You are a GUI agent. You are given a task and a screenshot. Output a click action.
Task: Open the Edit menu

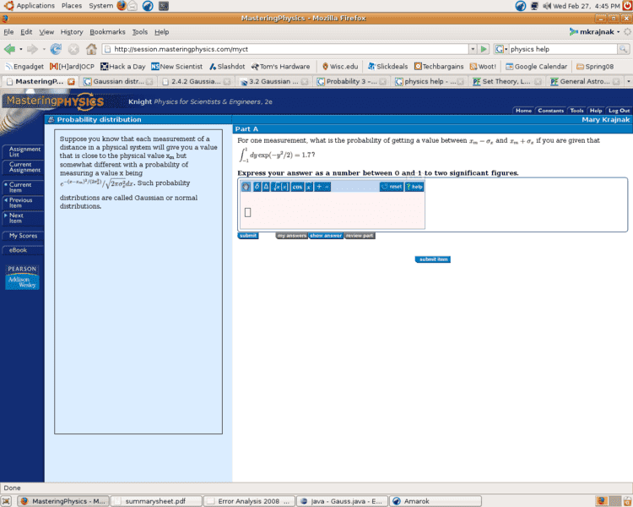pos(26,32)
